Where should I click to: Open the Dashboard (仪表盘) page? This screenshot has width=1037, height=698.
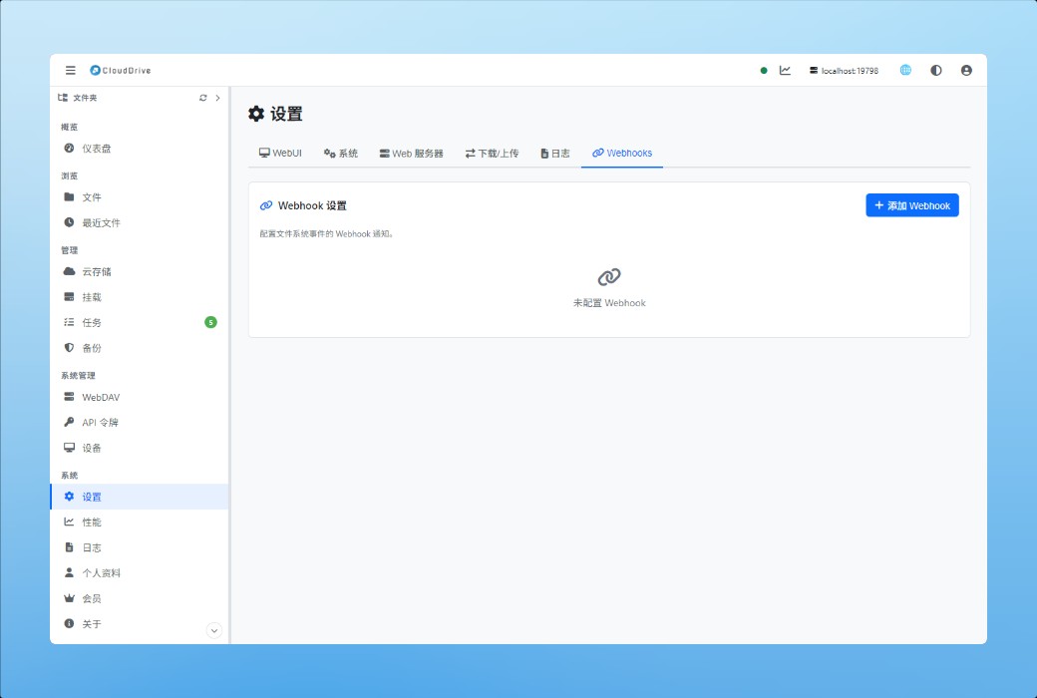tap(139, 149)
